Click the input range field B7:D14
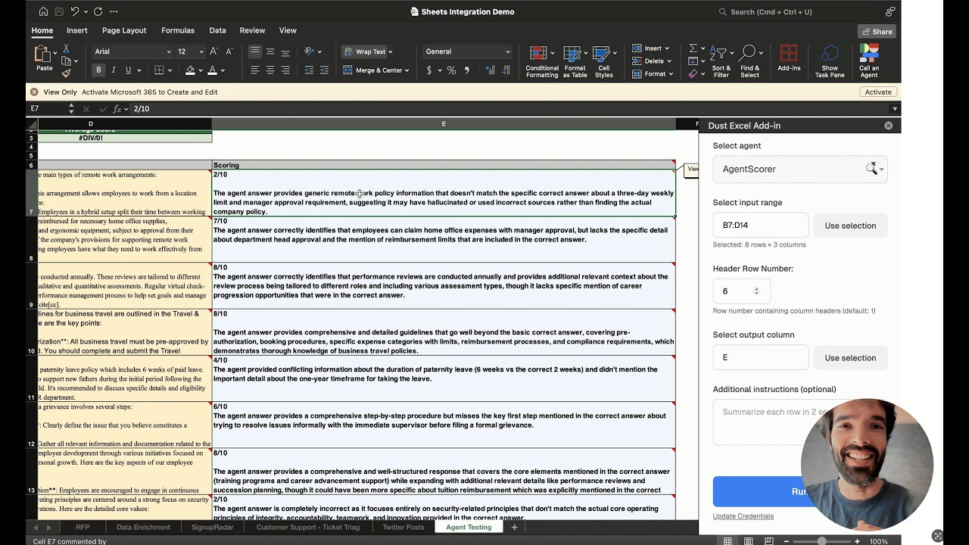This screenshot has width=969, height=545. [x=761, y=226]
